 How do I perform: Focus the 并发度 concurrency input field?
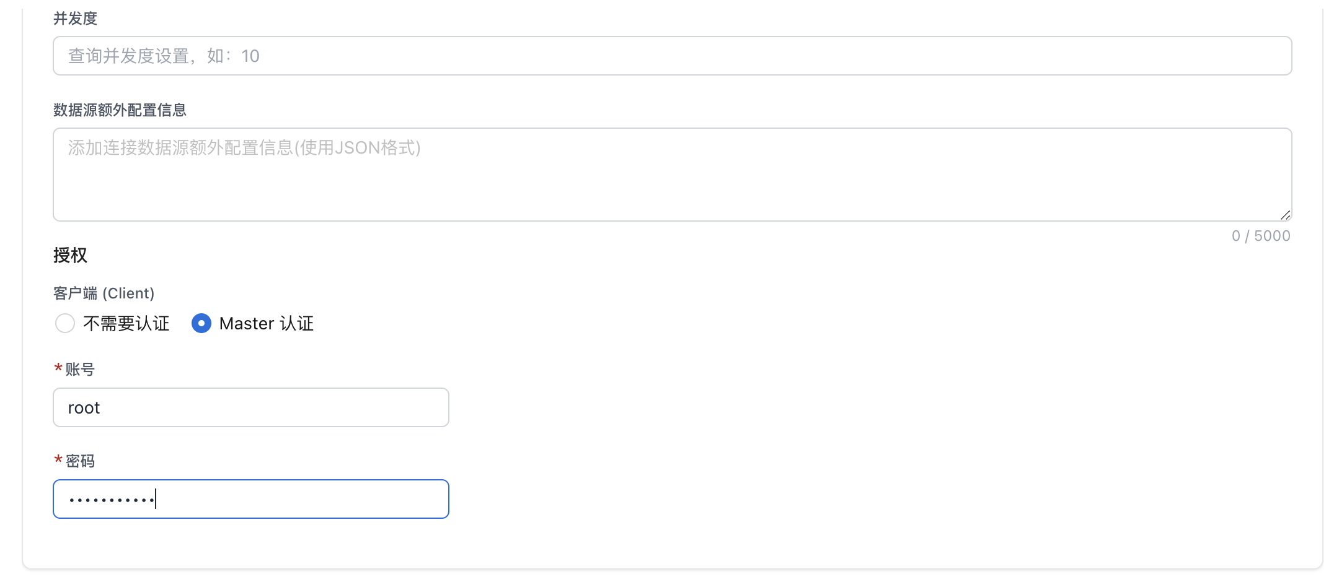672,56
